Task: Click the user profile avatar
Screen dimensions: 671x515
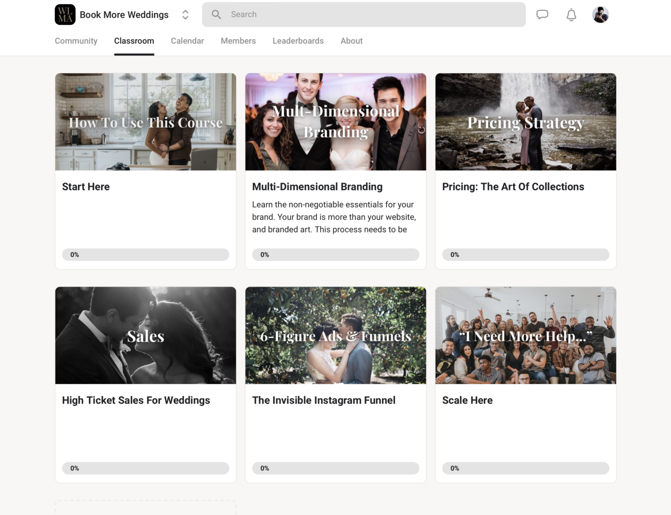Action: tap(600, 15)
